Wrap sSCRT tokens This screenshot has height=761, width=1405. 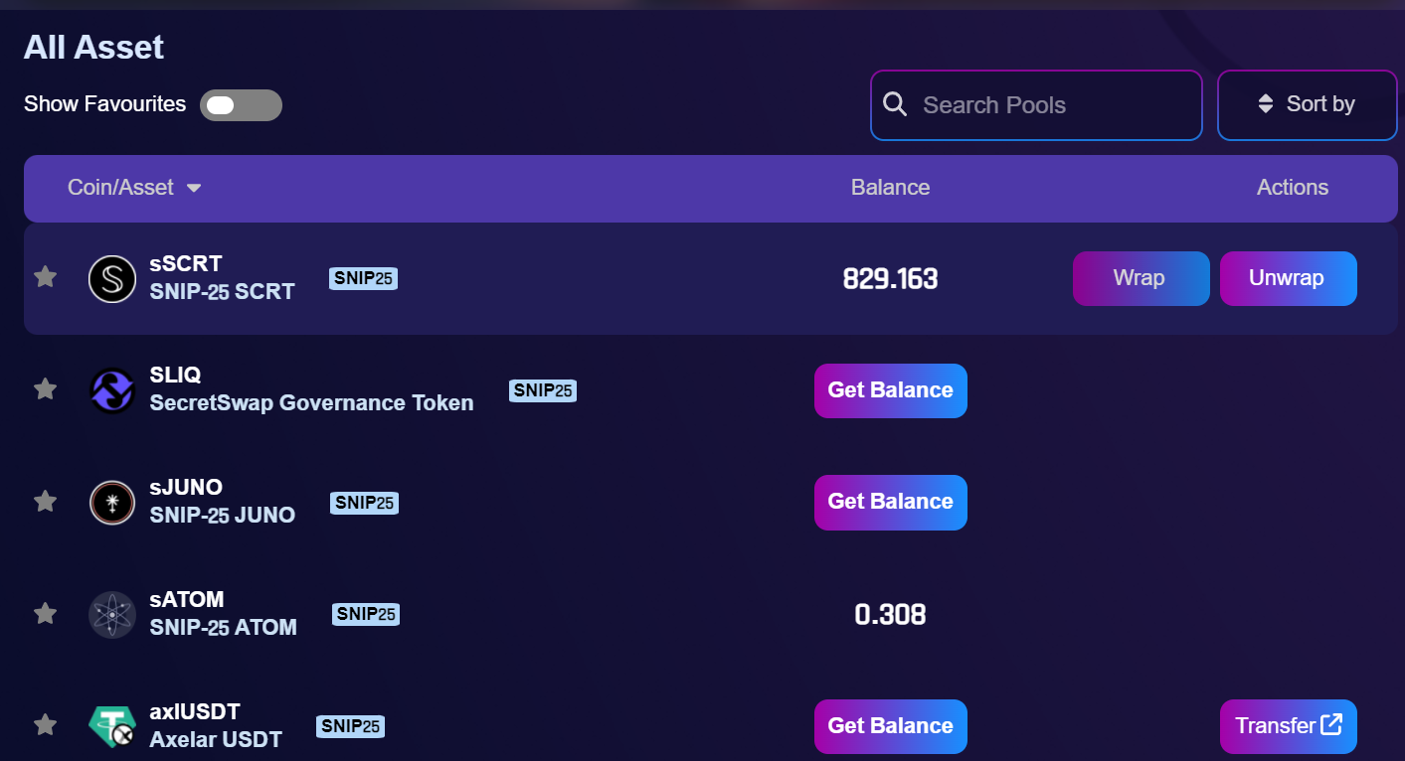point(1141,278)
